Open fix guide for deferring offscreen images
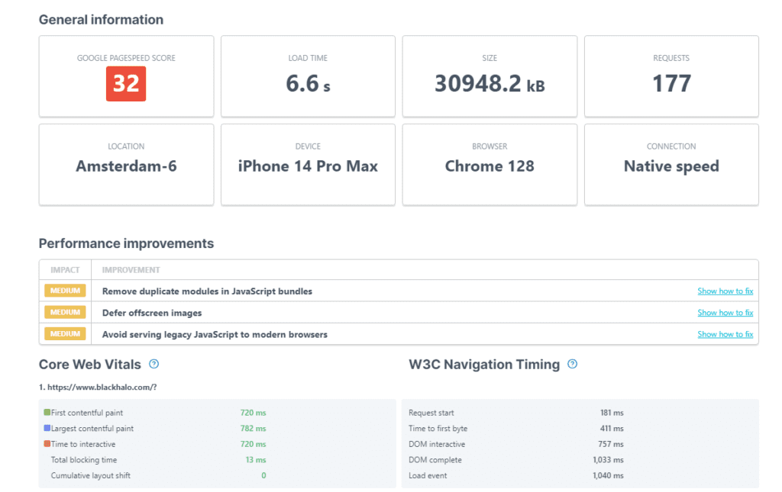This screenshot has height=492, width=782. tap(725, 312)
